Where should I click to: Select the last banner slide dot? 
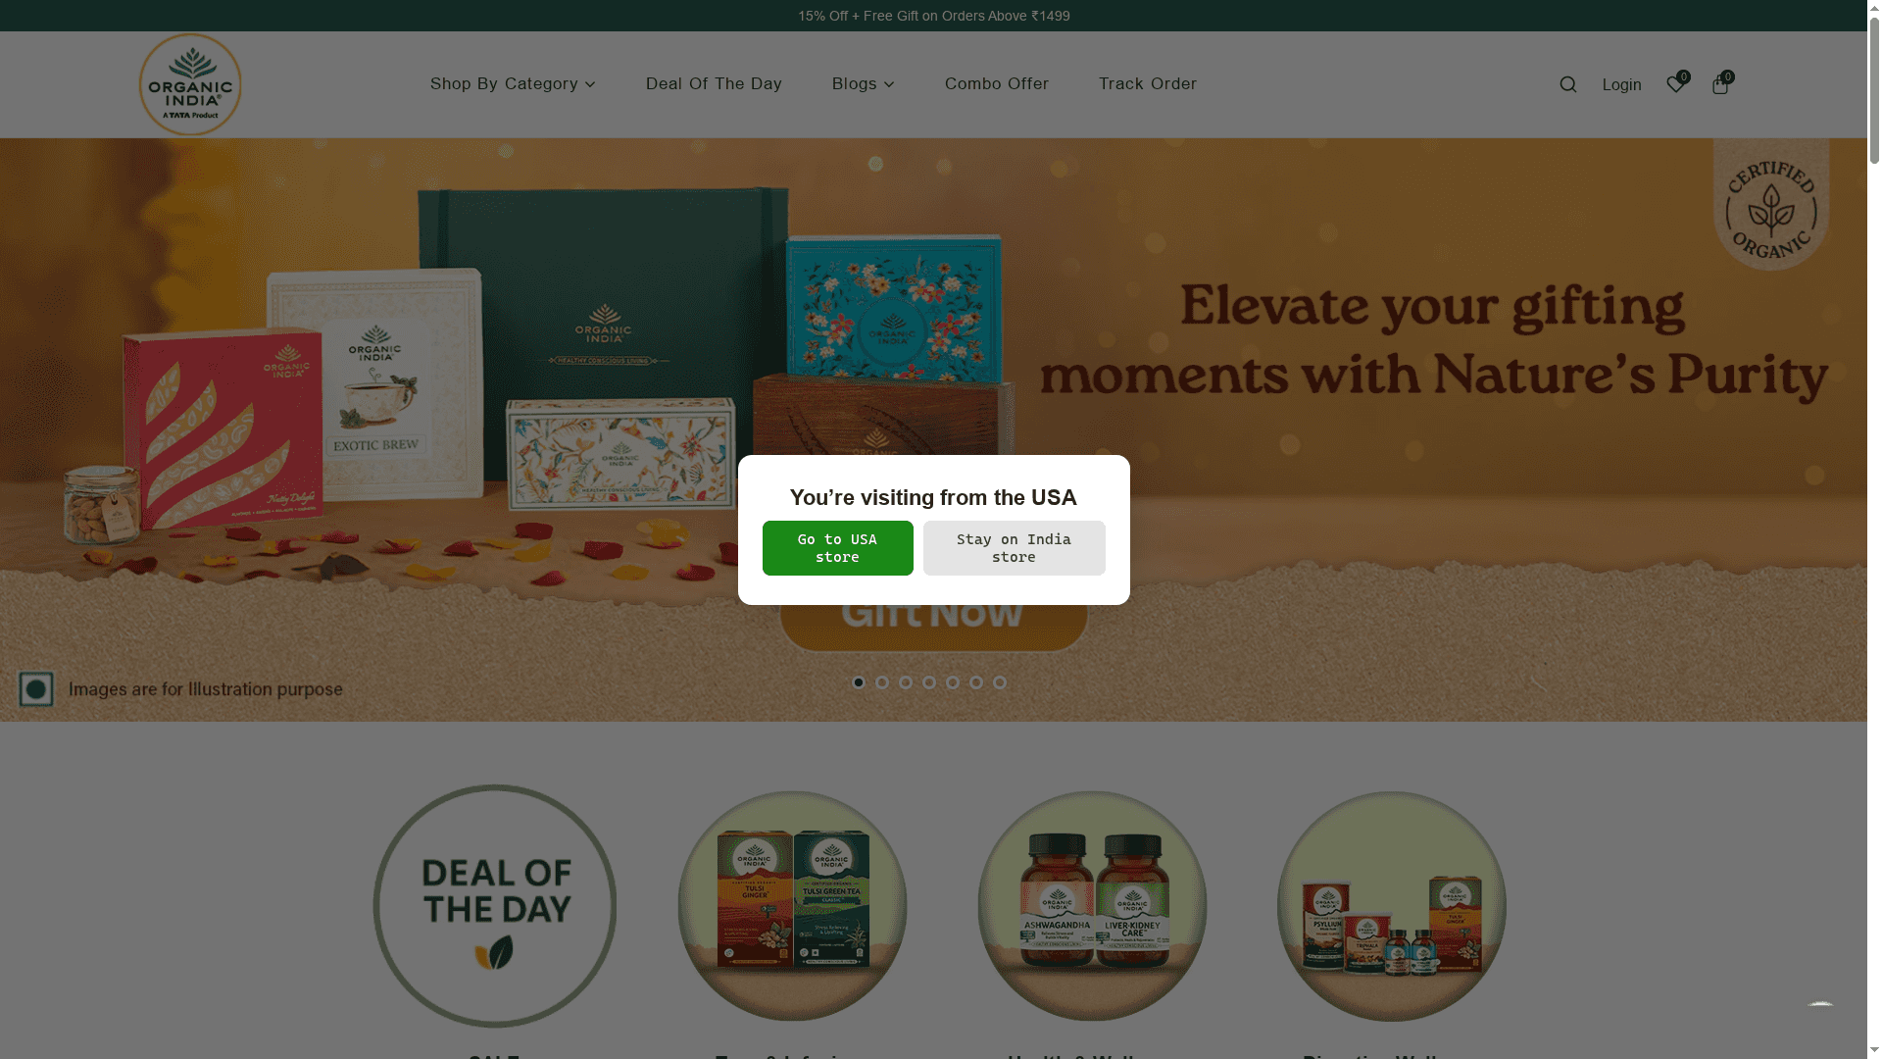coord(1000,682)
